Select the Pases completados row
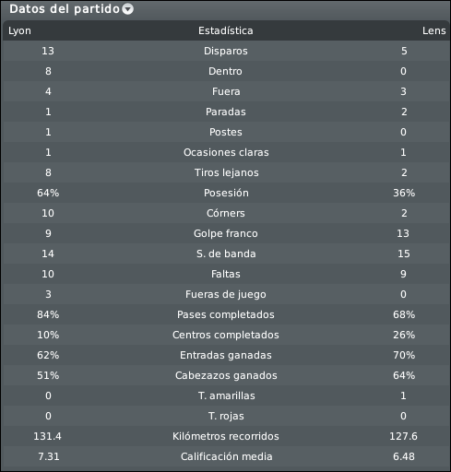Screen dimensions: 451x472 [x=226, y=314]
